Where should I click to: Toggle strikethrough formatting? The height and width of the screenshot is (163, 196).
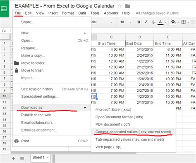point(153,22)
